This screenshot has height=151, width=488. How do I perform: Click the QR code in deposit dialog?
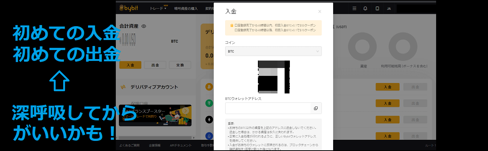(x=274, y=77)
